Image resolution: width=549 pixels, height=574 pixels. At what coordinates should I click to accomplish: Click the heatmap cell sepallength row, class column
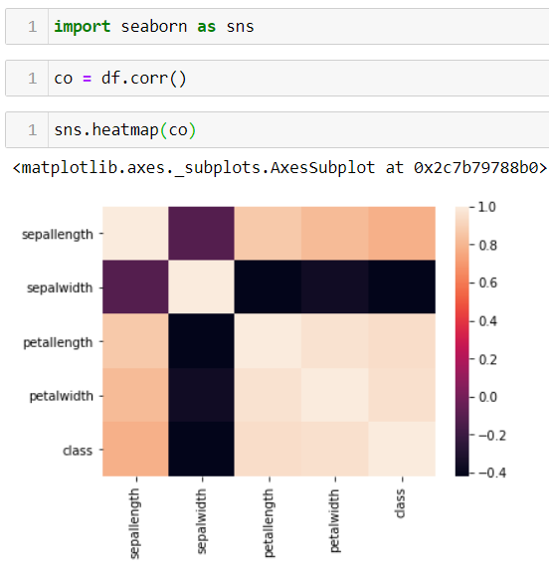coord(402,233)
